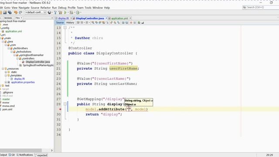The image size is (279, 157).
Task: Toggle Rectangular Selection icon
Action: click(x=107, y=23)
